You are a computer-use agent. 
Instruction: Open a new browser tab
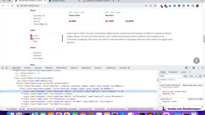click(119, 1)
